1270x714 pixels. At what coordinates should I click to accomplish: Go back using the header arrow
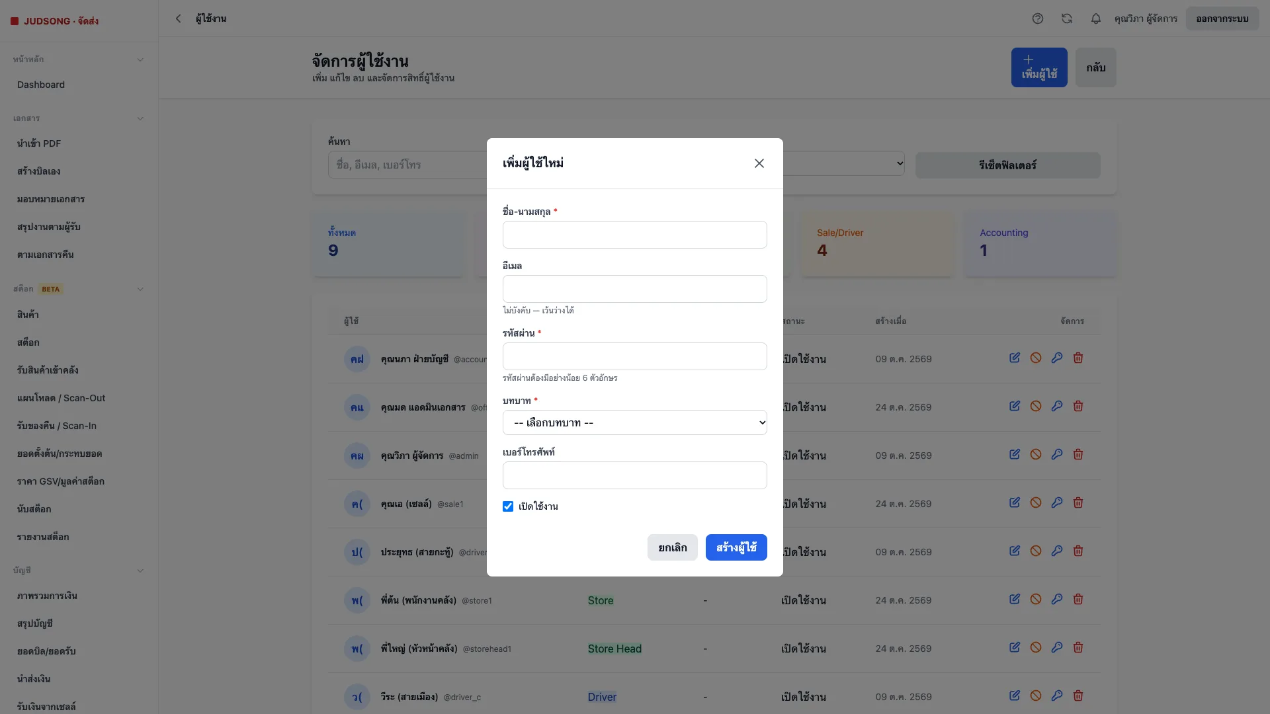tap(178, 19)
